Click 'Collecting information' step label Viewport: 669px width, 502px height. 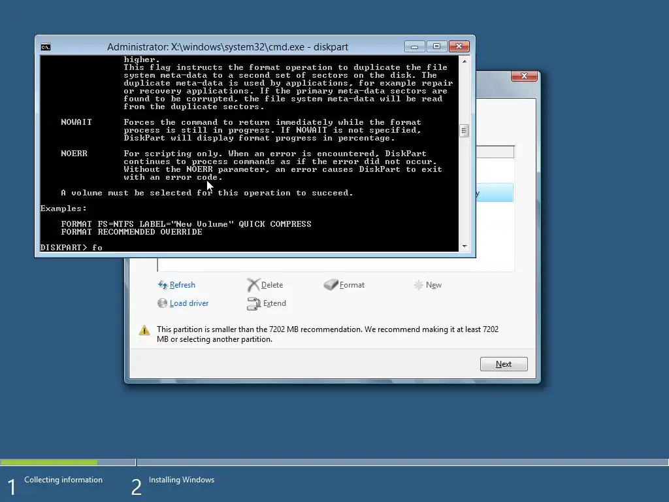pos(63,480)
